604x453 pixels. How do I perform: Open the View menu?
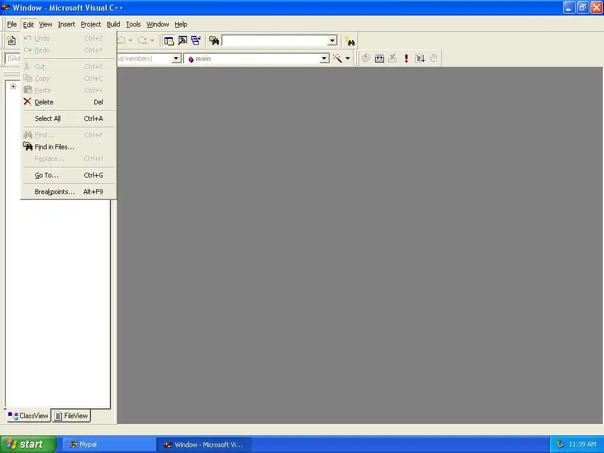45,24
